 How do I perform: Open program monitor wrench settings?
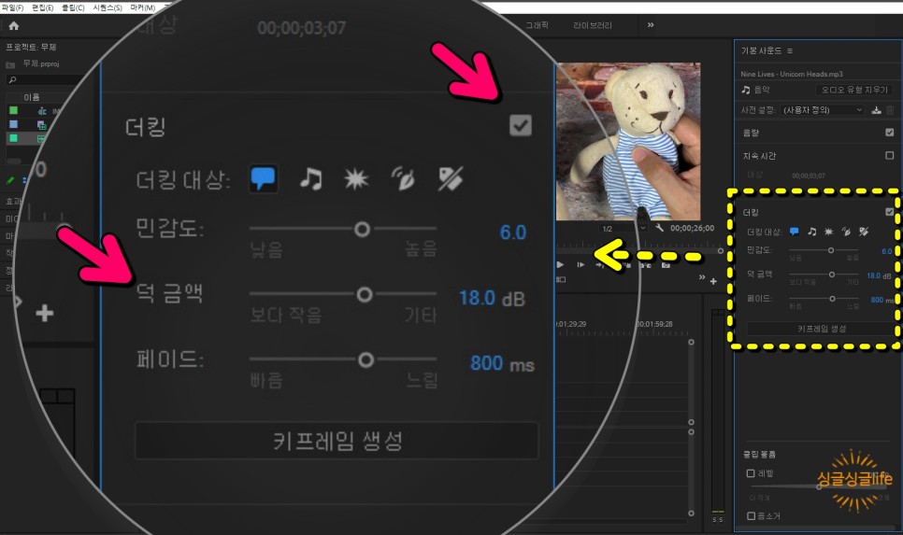click(x=659, y=228)
